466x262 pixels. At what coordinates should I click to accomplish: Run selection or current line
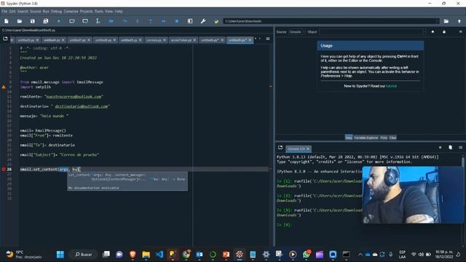click(x=98, y=21)
